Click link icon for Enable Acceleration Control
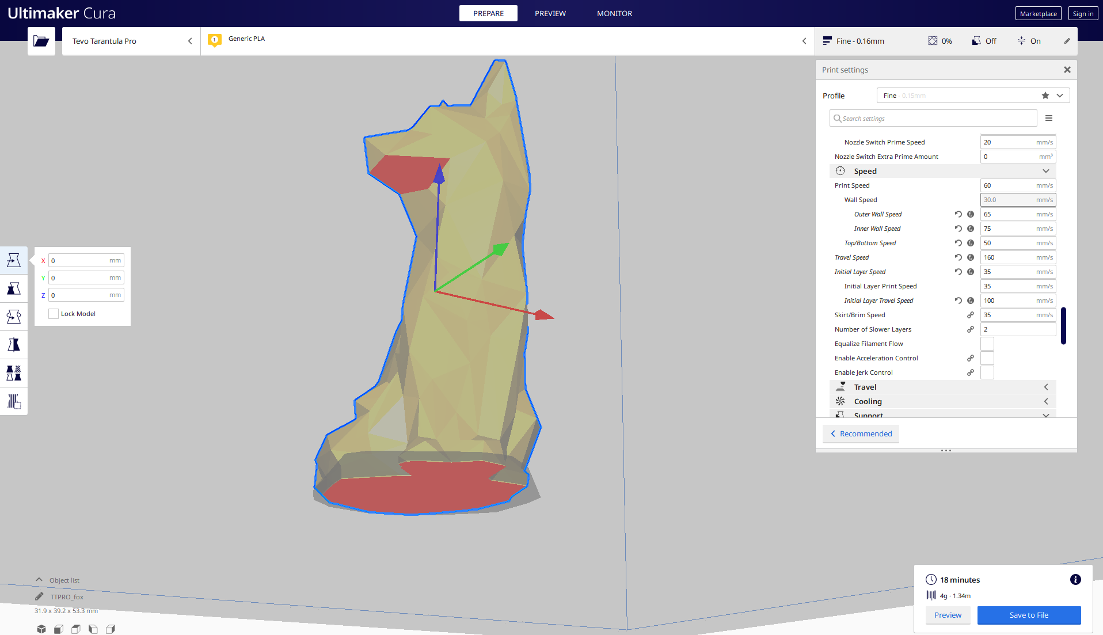The width and height of the screenshot is (1103, 635). (971, 358)
